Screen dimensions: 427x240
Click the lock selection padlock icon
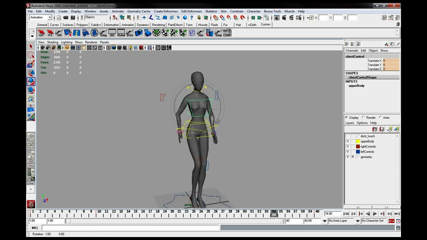pos(199,18)
